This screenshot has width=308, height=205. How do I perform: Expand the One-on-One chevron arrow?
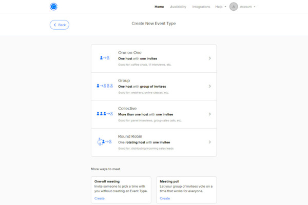pyautogui.click(x=209, y=58)
